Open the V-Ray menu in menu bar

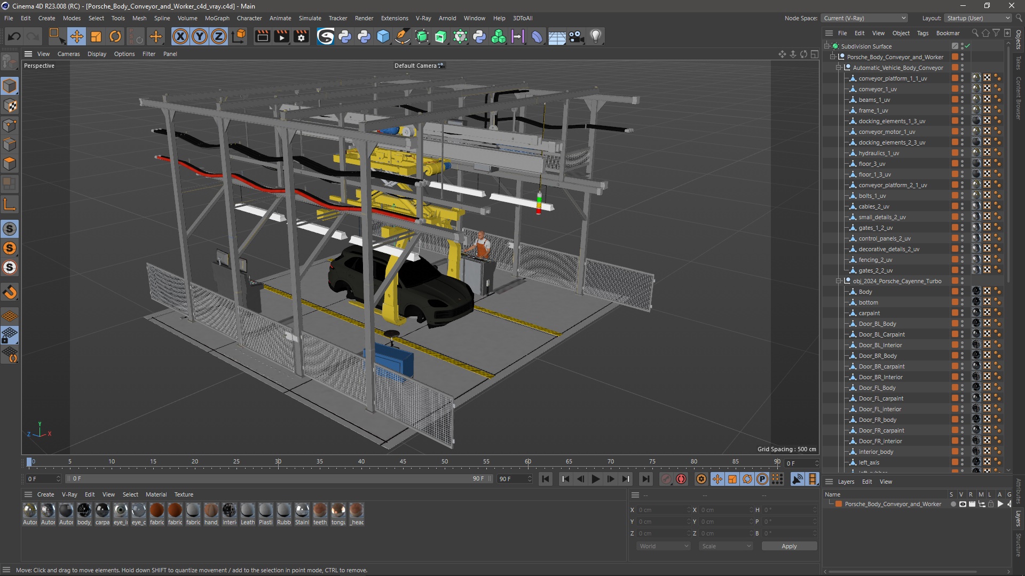[x=423, y=18]
